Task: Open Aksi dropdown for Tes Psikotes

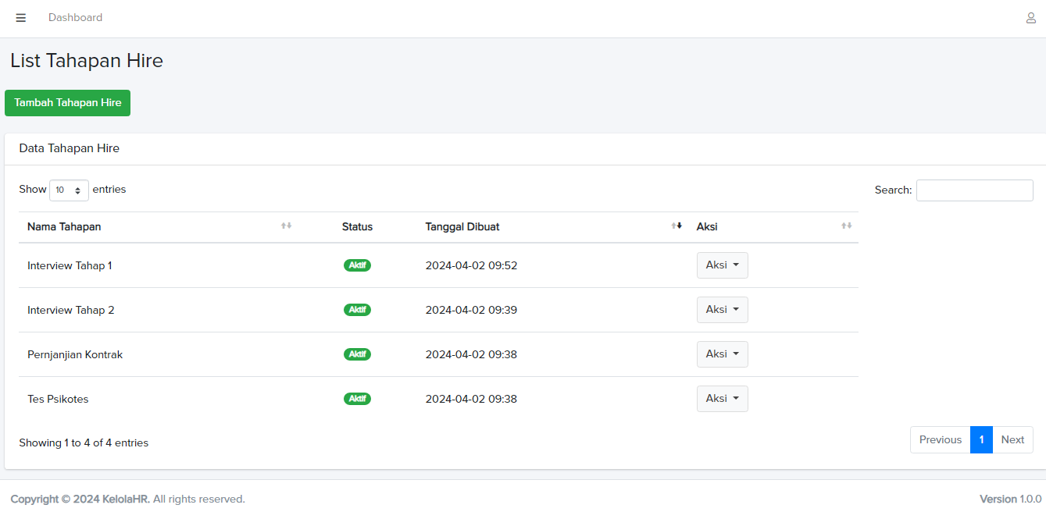Action: (x=722, y=399)
